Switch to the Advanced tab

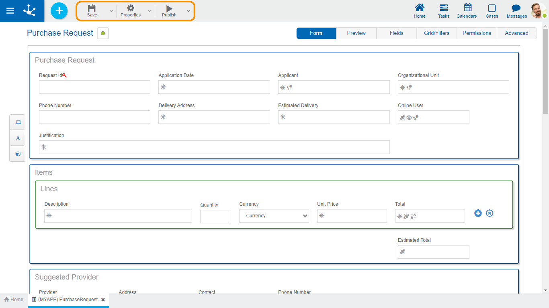pyautogui.click(x=517, y=33)
